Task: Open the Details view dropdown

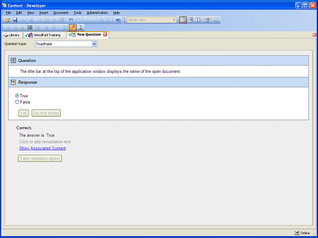Action: pyautogui.click(x=151, y=20)
